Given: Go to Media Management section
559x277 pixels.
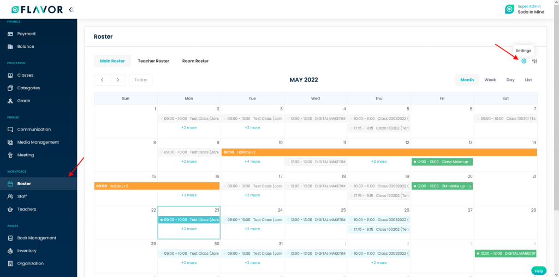Looking at the screenshot, I should coord(38,142).
